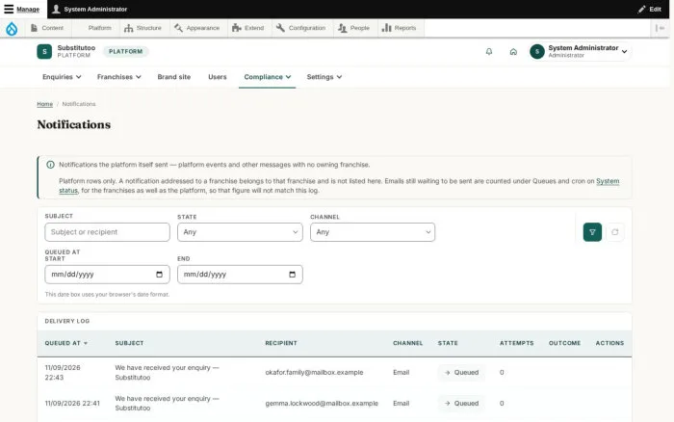Sort by the Queued At column header
The image size is (674, 422).
pyautogui.click(x=65, y=343)
